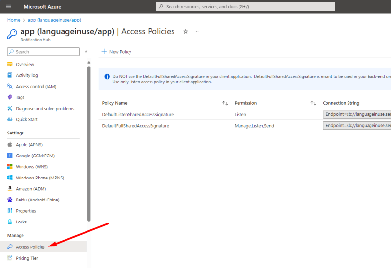The image size is (391, 268).
Task: Click the Amazon logo icon
Action: 10,188
